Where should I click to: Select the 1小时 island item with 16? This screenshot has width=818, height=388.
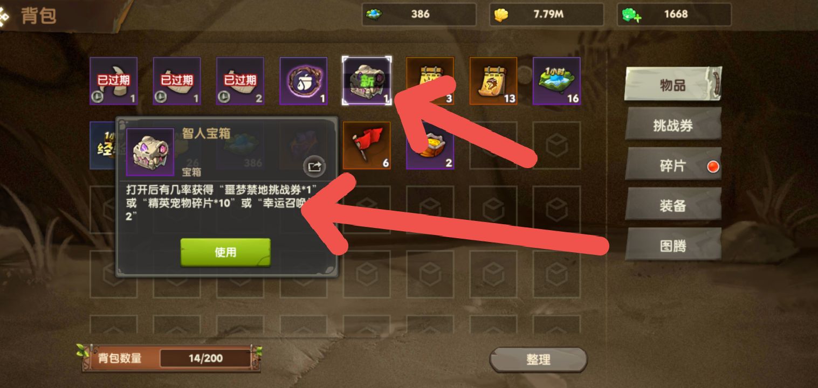556,81
